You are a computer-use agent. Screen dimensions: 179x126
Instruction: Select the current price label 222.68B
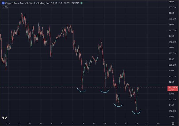(172, 88)
